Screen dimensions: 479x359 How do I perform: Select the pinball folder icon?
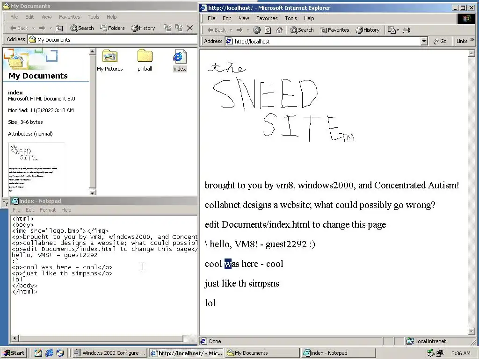pos(145,60)
